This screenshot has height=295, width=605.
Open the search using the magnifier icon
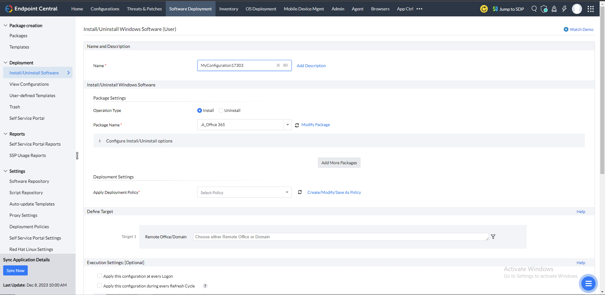[x=534, y=9]
